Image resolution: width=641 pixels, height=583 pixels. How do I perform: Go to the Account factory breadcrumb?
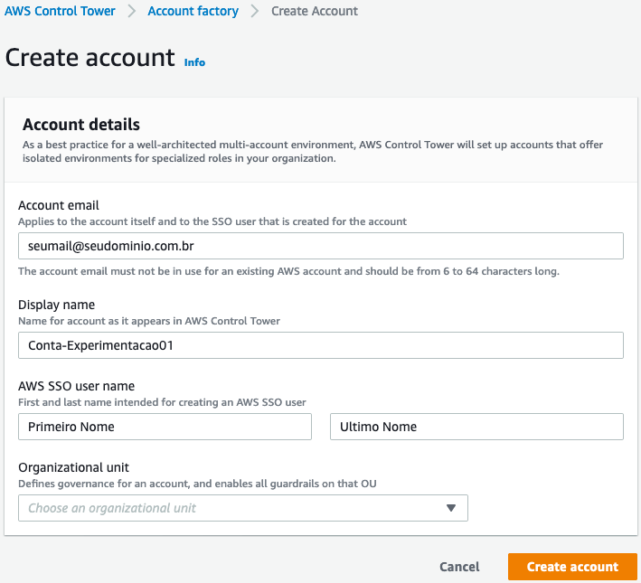tap(193, 12)
